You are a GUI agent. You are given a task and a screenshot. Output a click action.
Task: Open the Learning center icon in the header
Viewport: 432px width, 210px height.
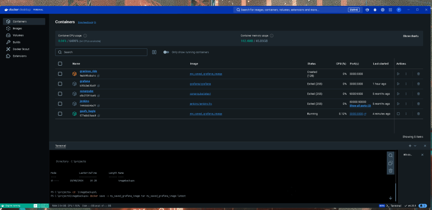367,10
